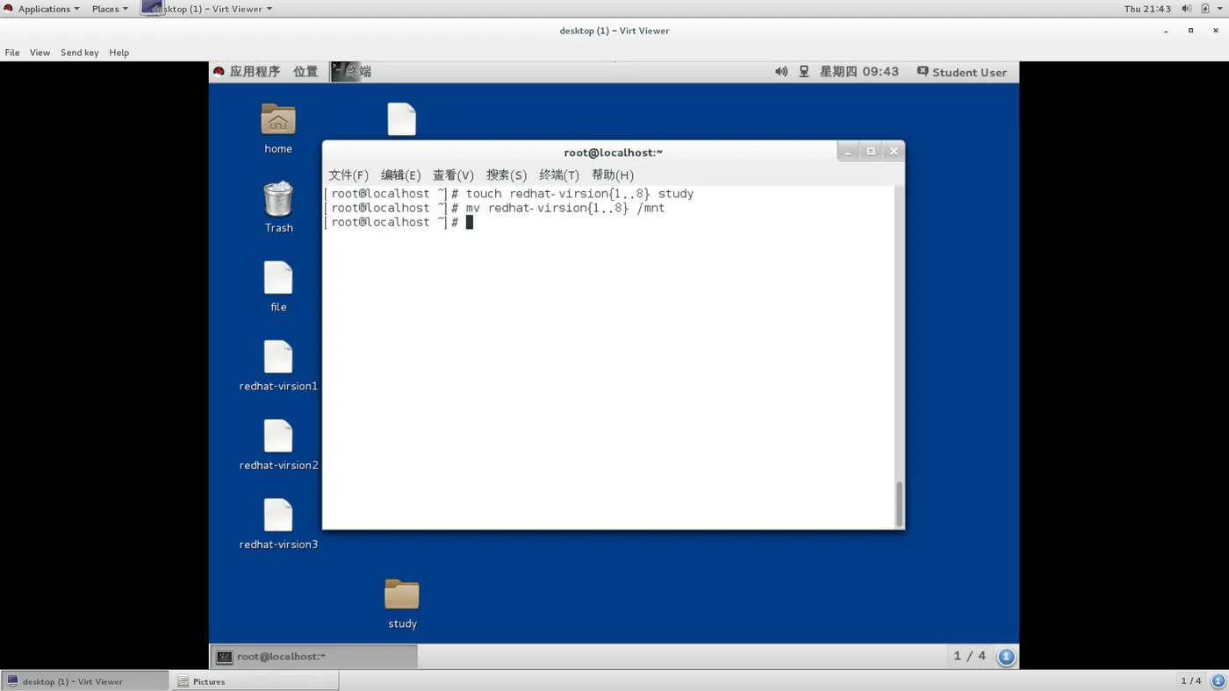Click the host clock Thu 21:43

tap(1147, 9)
